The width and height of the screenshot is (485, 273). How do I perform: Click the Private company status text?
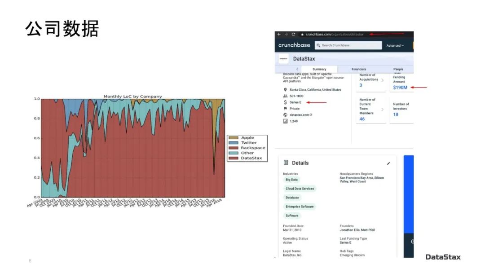tap(295, 109)
